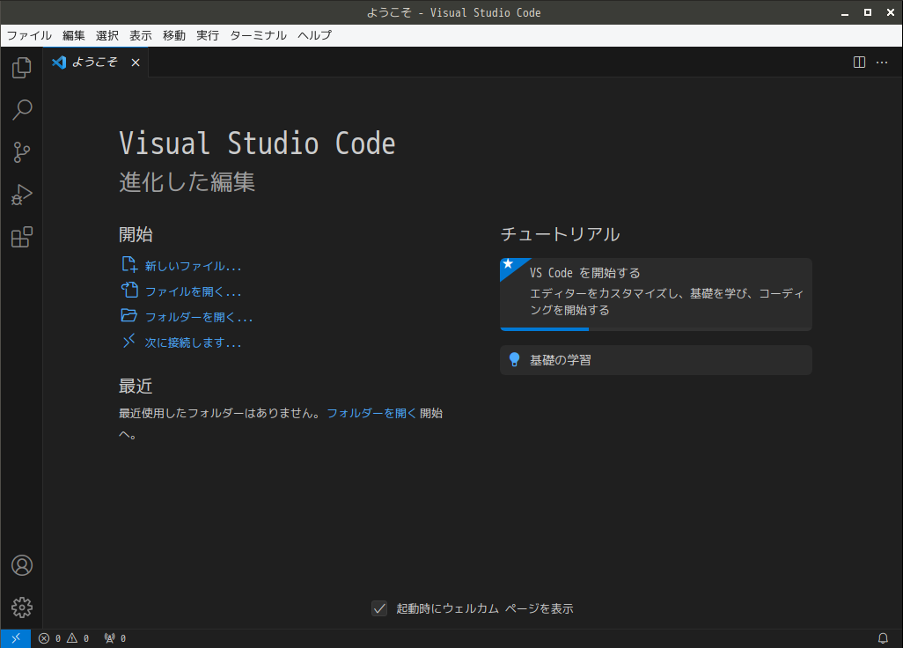
Task: Open the Manage gear icon
Action: (x=21, y=607)
